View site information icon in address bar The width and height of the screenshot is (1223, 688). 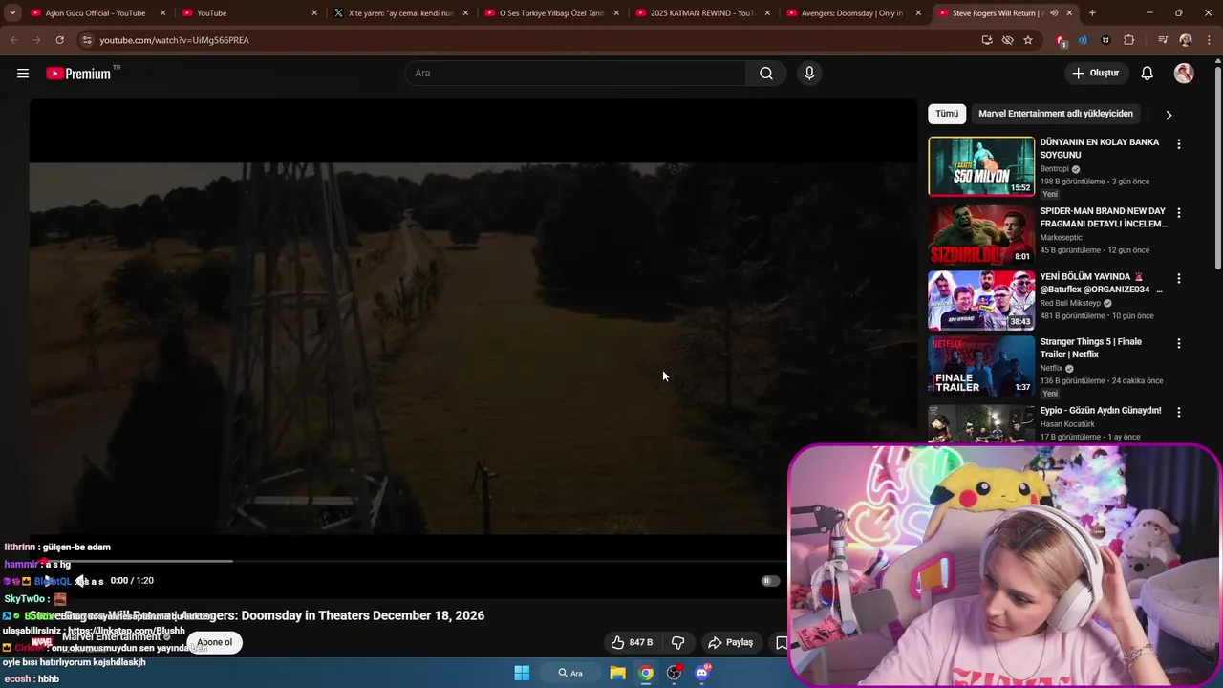(87, 40)
